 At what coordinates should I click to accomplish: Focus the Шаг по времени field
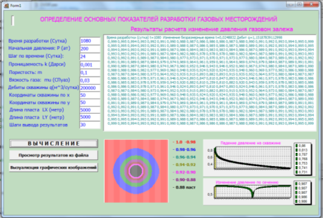point(90,57)
